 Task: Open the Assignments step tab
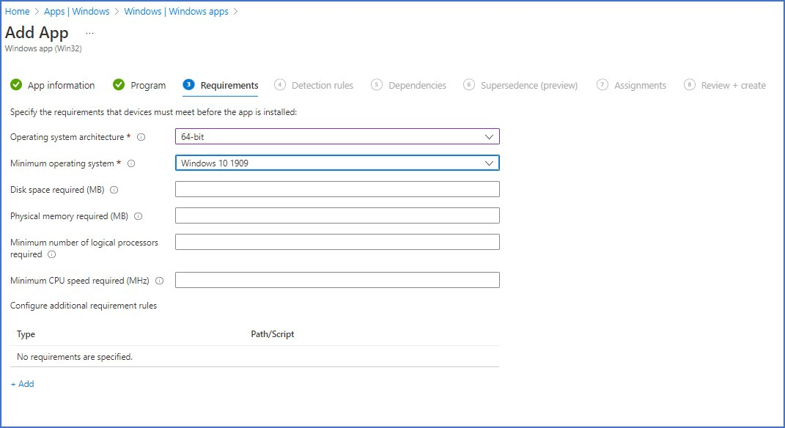pos(639,85)
